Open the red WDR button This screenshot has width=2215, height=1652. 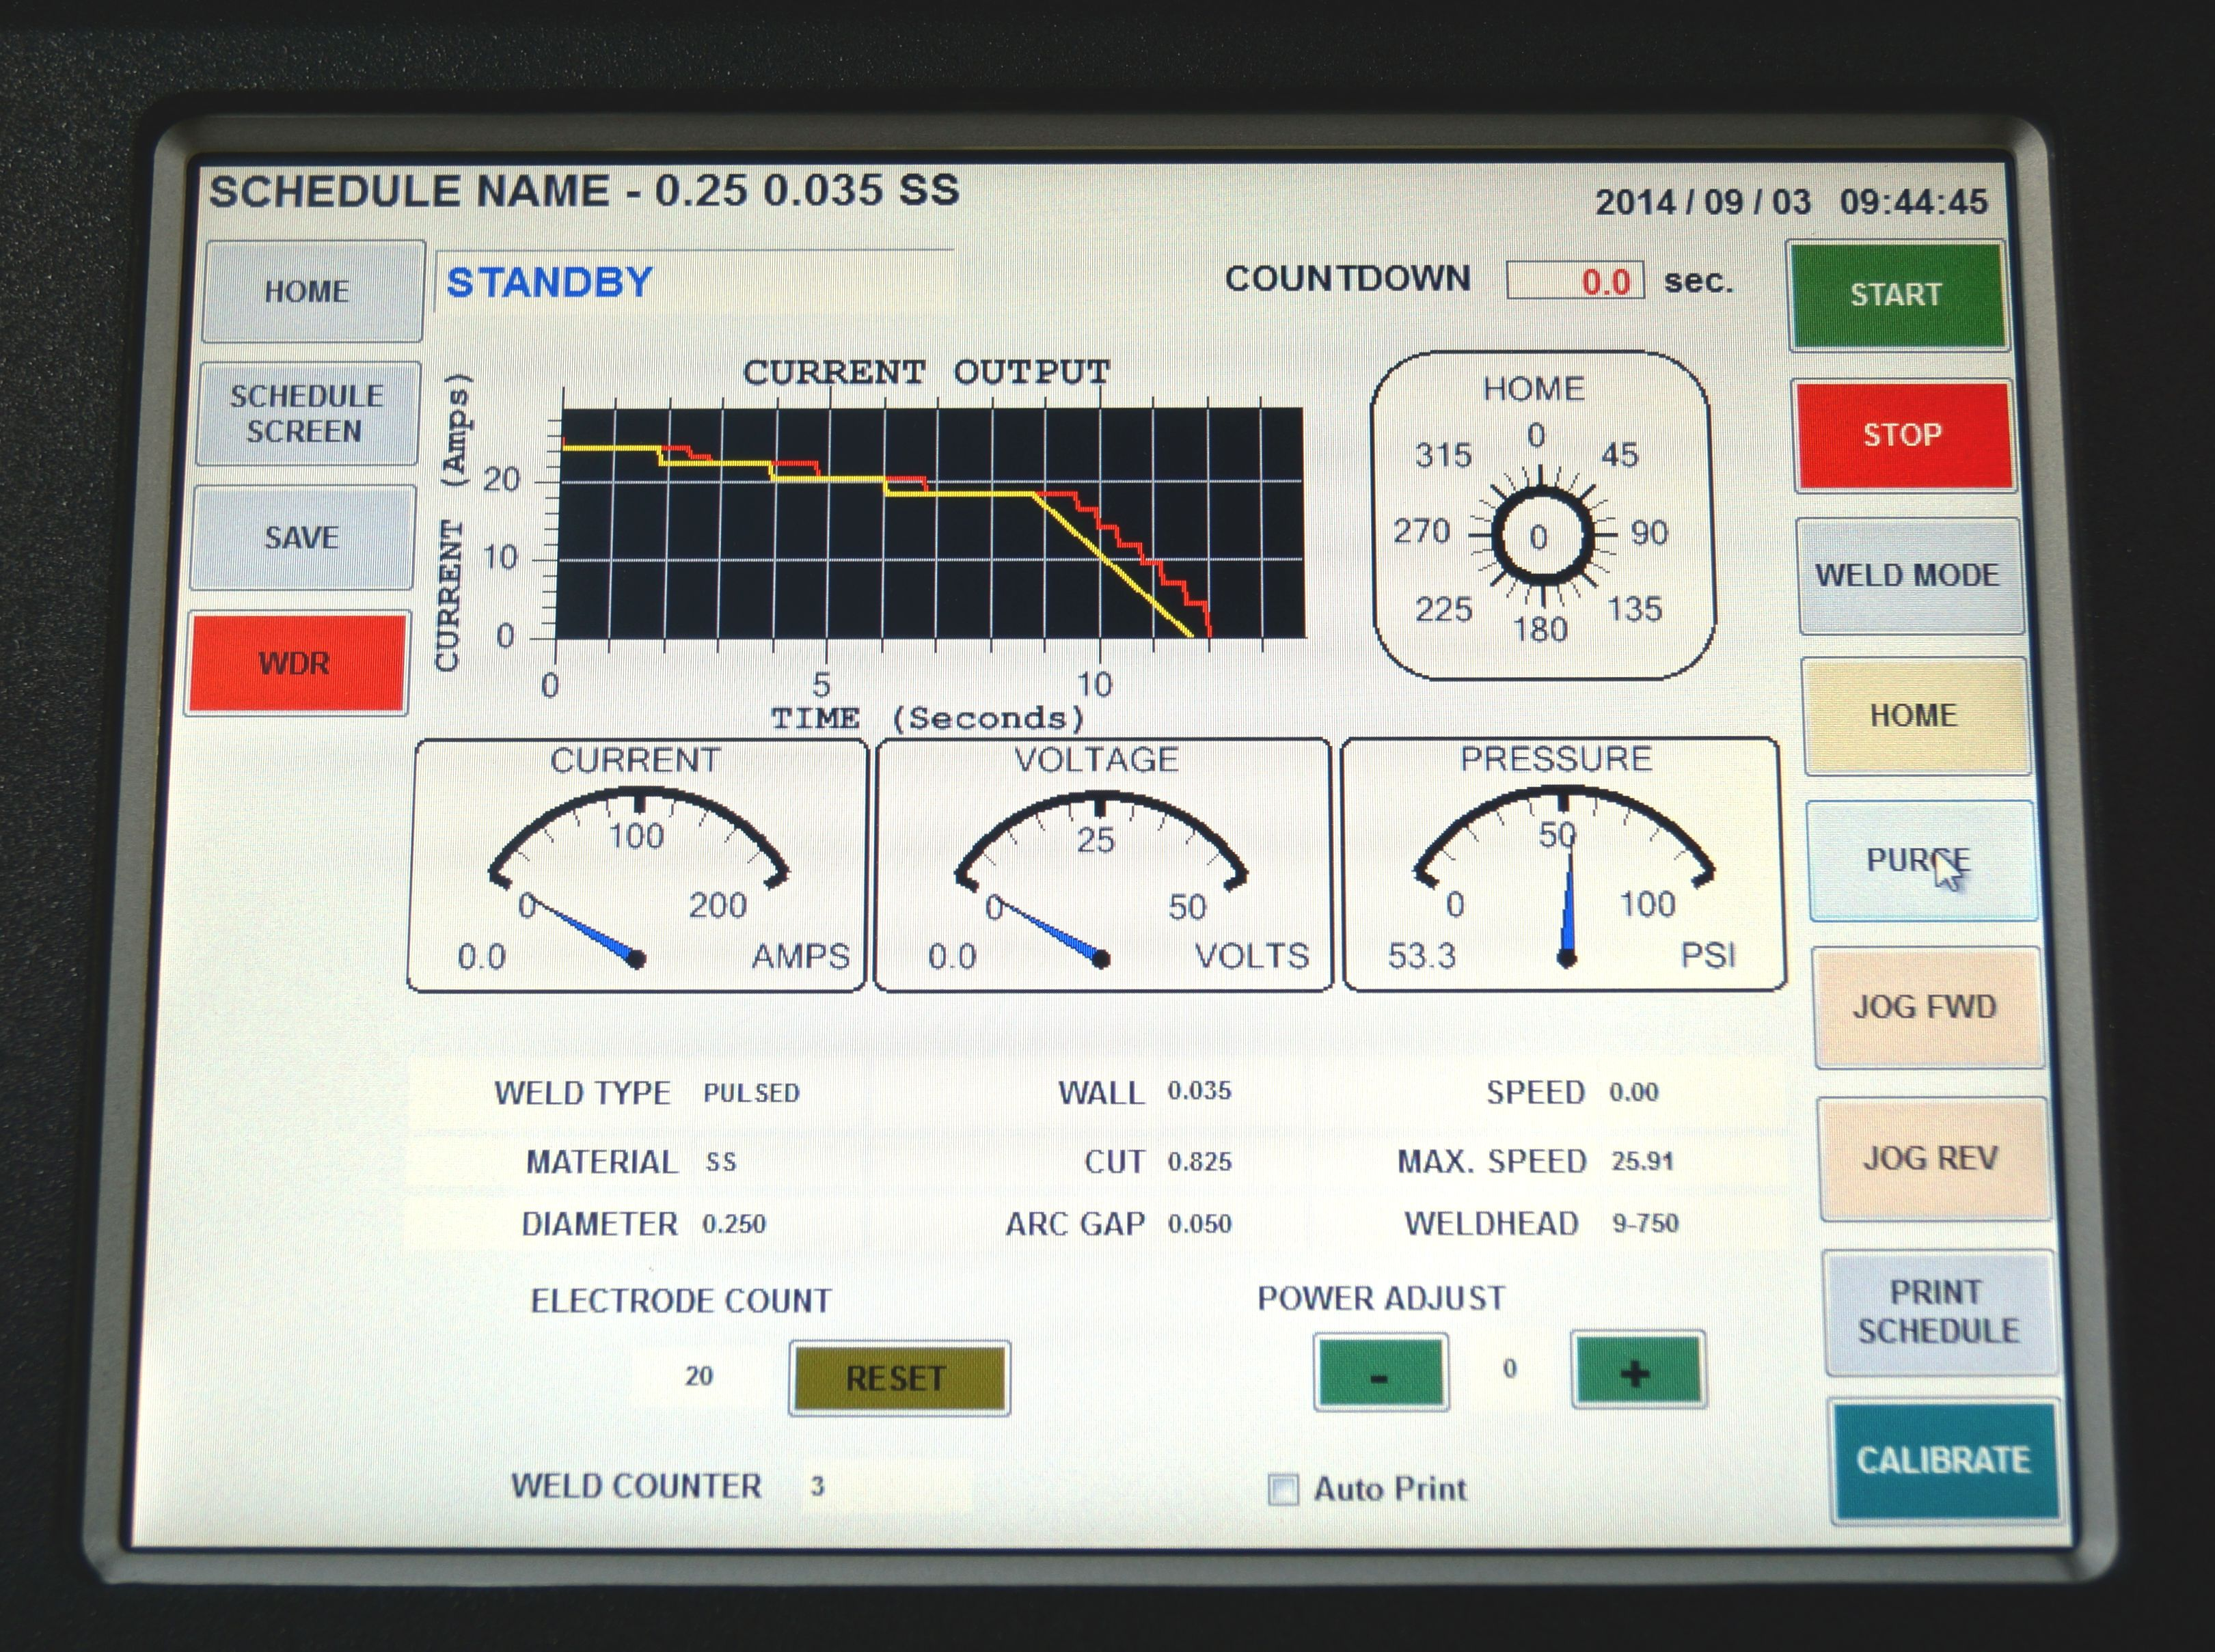pos(296,663)
